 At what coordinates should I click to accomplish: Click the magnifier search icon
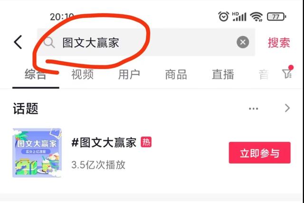point(49,42)
